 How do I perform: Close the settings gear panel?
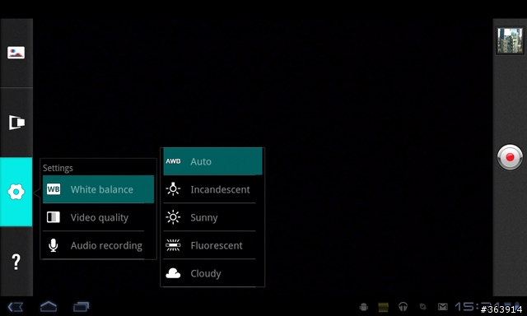point(16,192)
